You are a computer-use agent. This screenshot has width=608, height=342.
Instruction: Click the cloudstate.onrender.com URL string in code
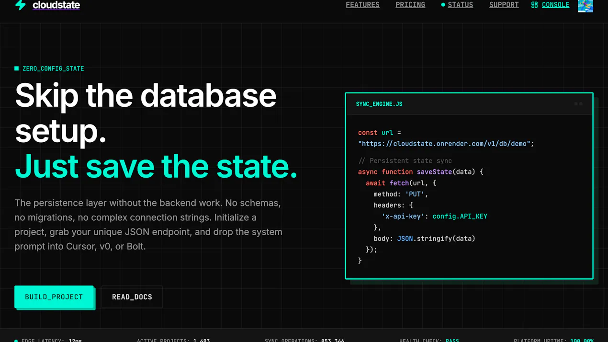[x=446, y=144]
